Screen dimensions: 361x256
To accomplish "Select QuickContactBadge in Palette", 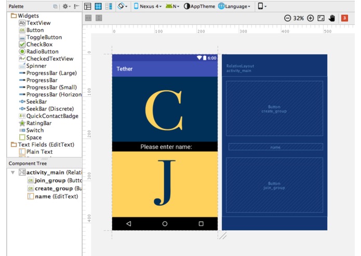I will click(49, 116).
